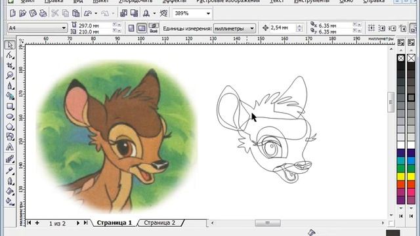This screenshot has height=236, width=420.
Task: Click the nudge offset field 2,54 мм
Action: [283, 28]
